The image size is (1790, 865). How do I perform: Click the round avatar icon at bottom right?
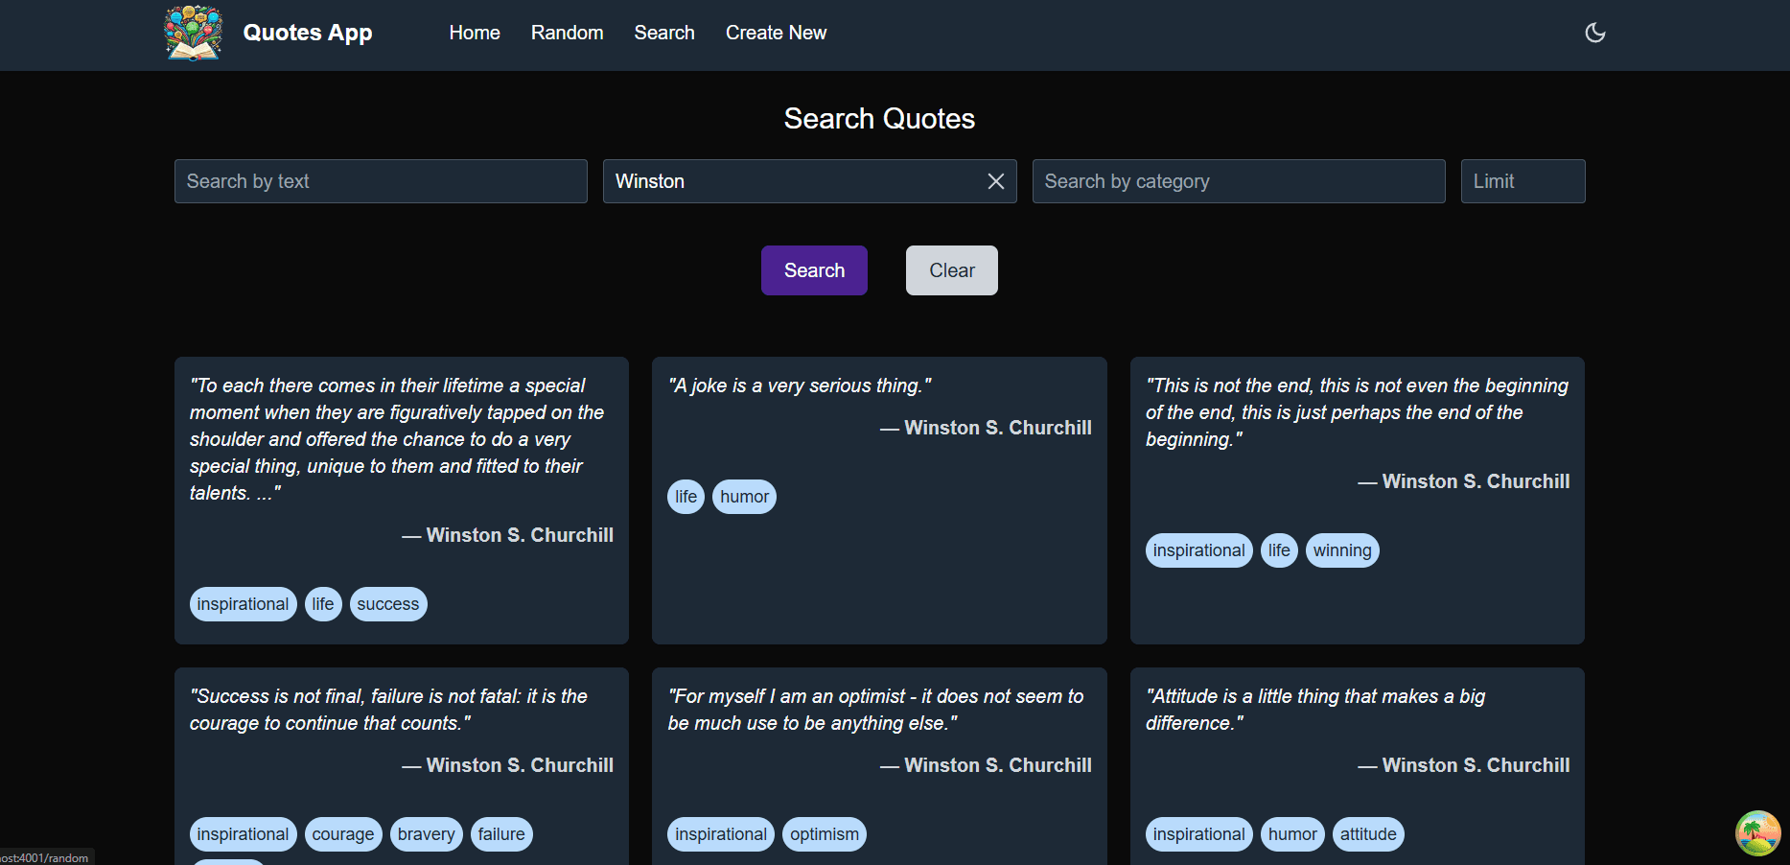(1756, 832)
